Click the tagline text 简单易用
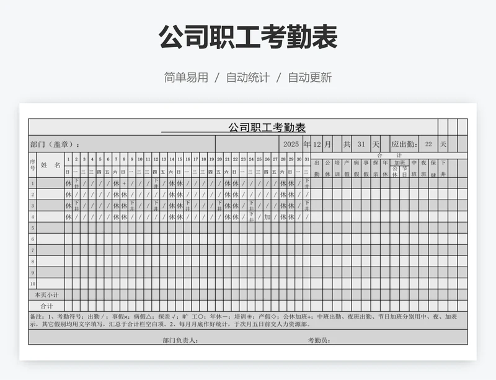 tap(186, 77)
